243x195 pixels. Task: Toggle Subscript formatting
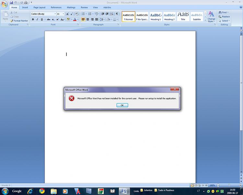click(x=53, y=19)
